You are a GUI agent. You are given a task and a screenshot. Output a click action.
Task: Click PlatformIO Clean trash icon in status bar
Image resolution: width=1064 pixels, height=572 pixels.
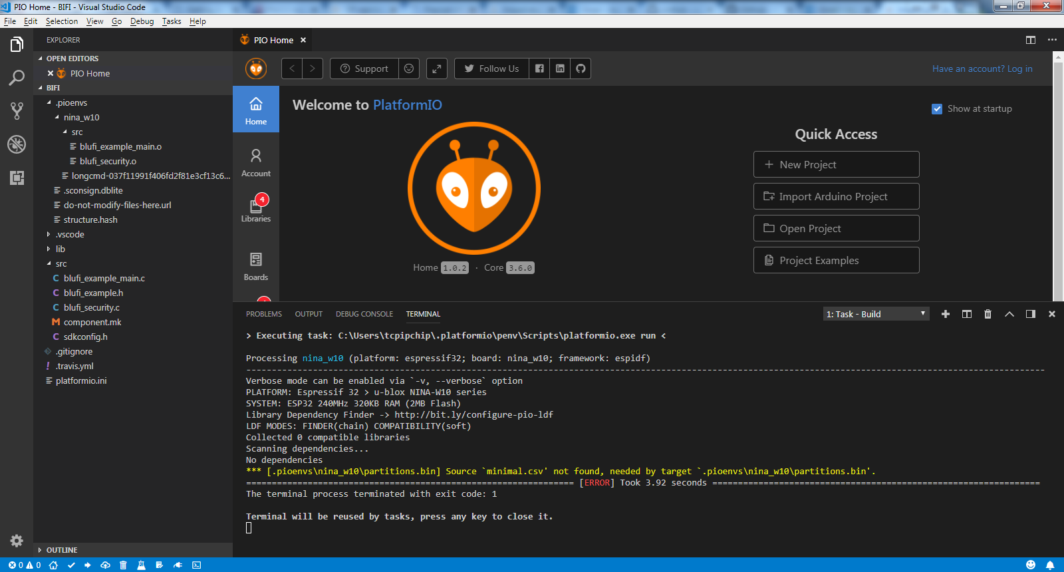[x=123, y=565]
